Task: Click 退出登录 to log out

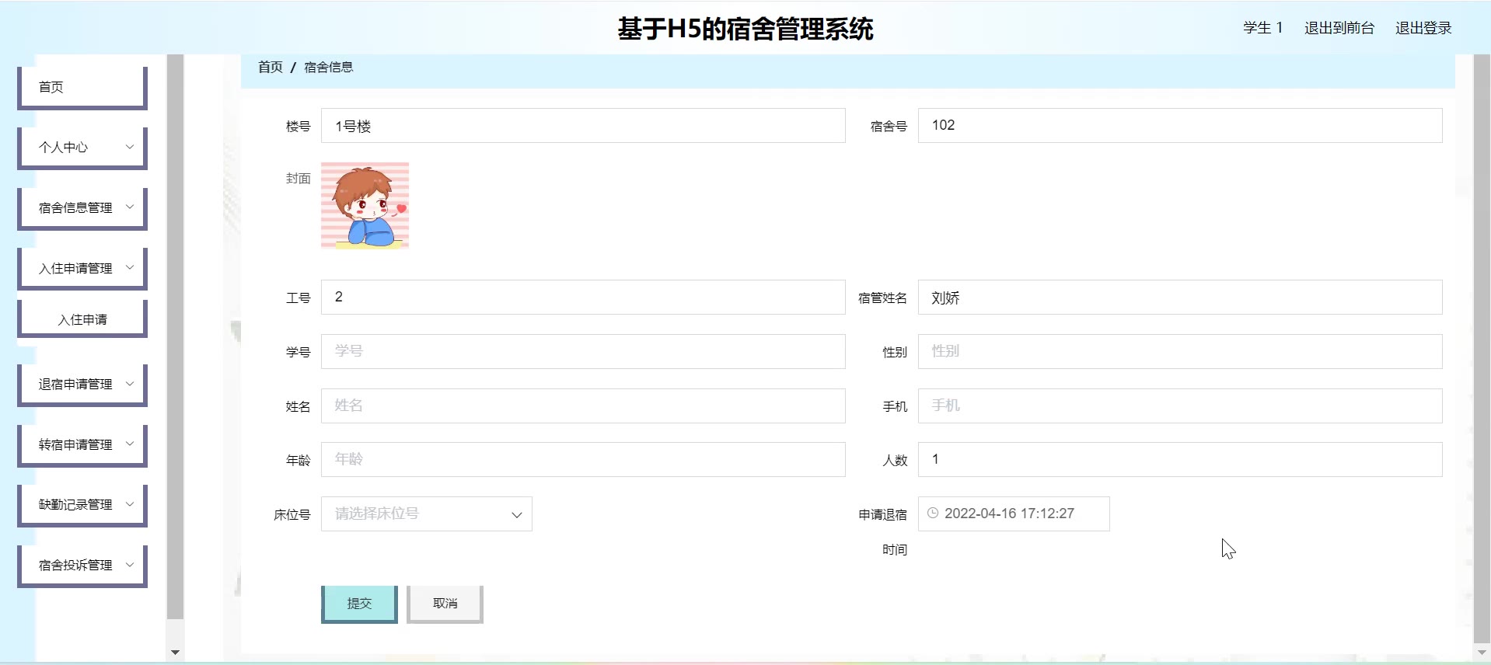Action: (x=1423, y=28)
